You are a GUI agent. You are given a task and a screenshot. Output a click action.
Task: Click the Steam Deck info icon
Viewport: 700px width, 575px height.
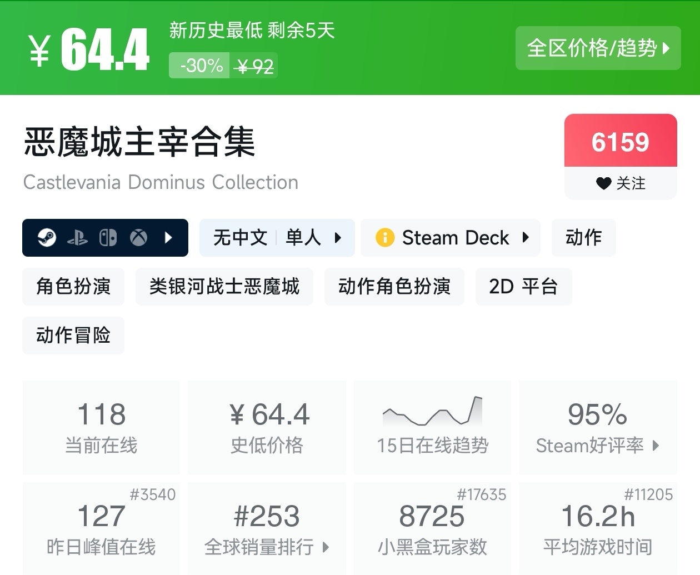pyautogui.click(x=386, y=238)
